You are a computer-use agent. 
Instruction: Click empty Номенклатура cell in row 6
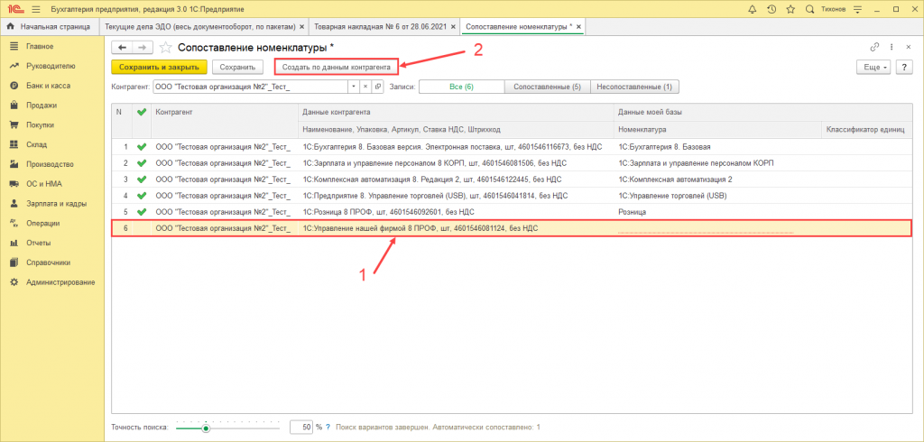[717, 228]
